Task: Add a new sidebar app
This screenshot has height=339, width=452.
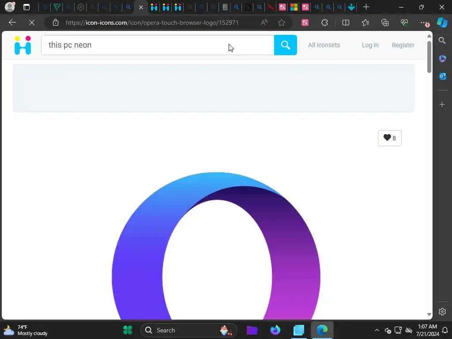Action: pos(442,104)
